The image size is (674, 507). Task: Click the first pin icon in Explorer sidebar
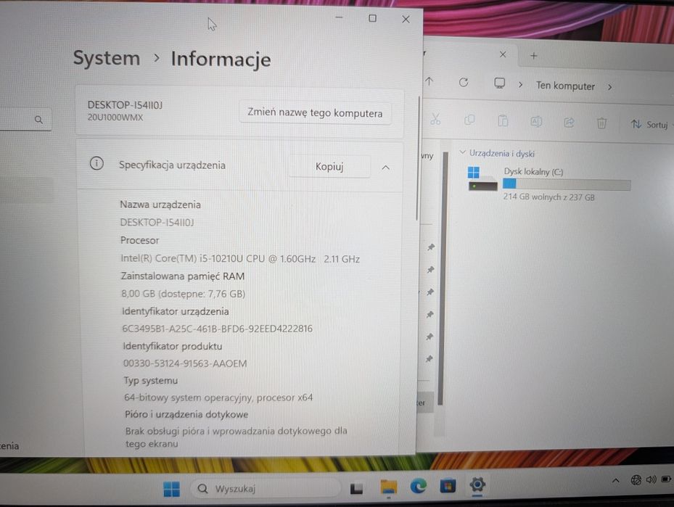pyautogui.click(x=431, y=247)
